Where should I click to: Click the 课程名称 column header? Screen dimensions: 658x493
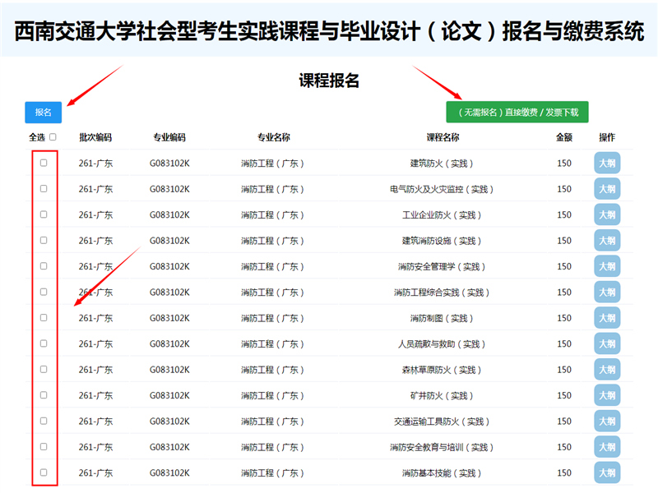(x=443, y=137)
